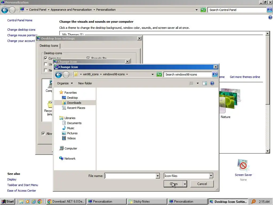Tick the third checkbox in Desktop icons group
Screen dimensions: 273x205
[46, 70]
